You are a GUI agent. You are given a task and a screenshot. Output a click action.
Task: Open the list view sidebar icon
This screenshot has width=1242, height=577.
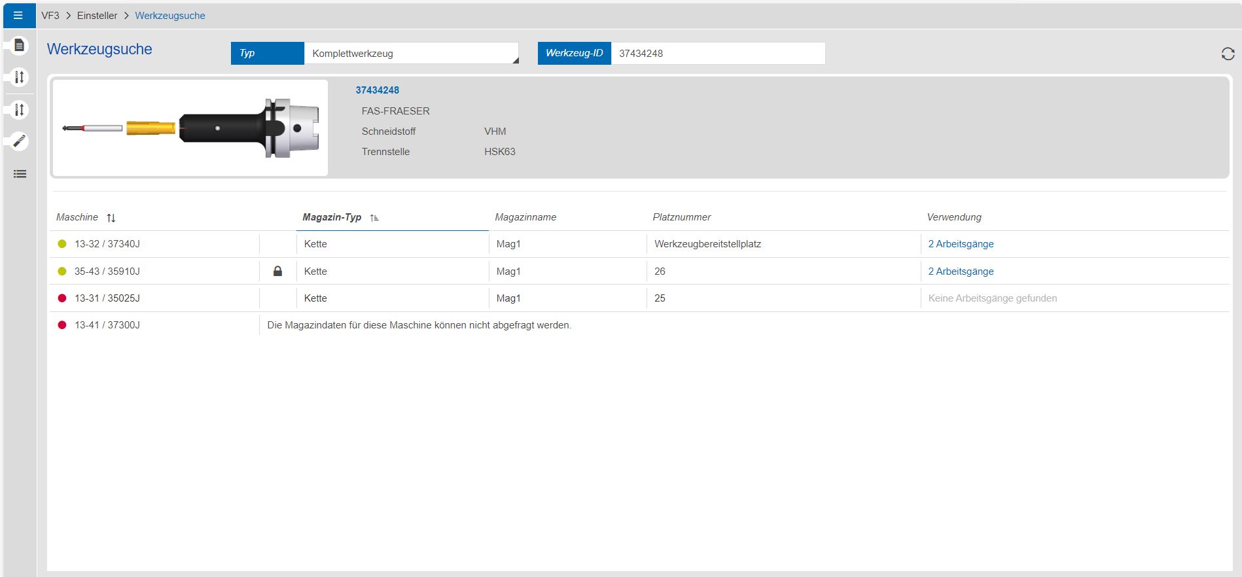pyautogui.click(x=20, y=174)
